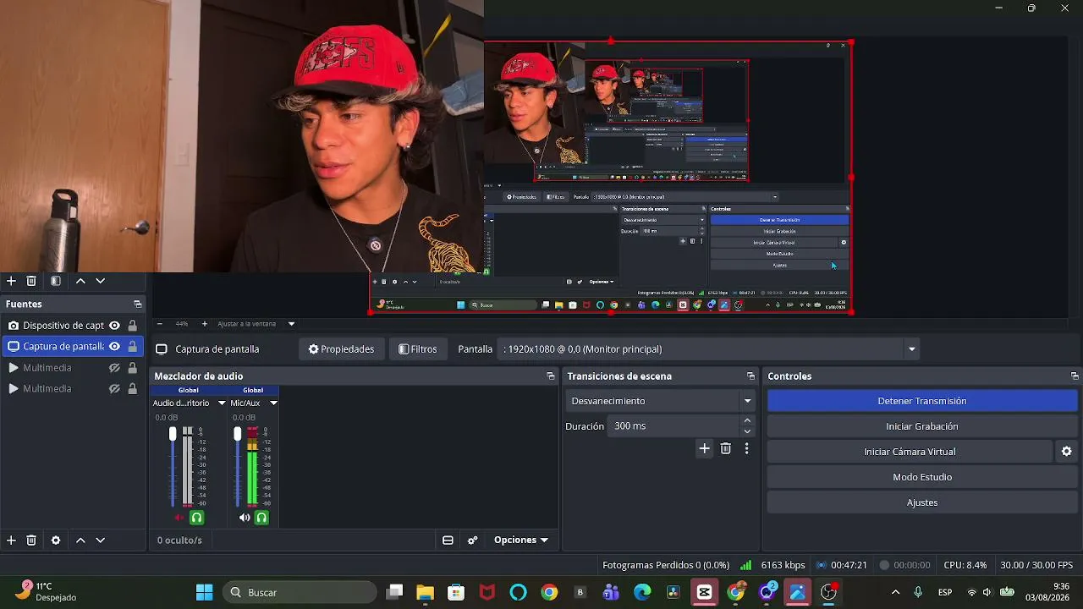
Task: Click Detener Transmisión
Action: [x=922, y=401]
